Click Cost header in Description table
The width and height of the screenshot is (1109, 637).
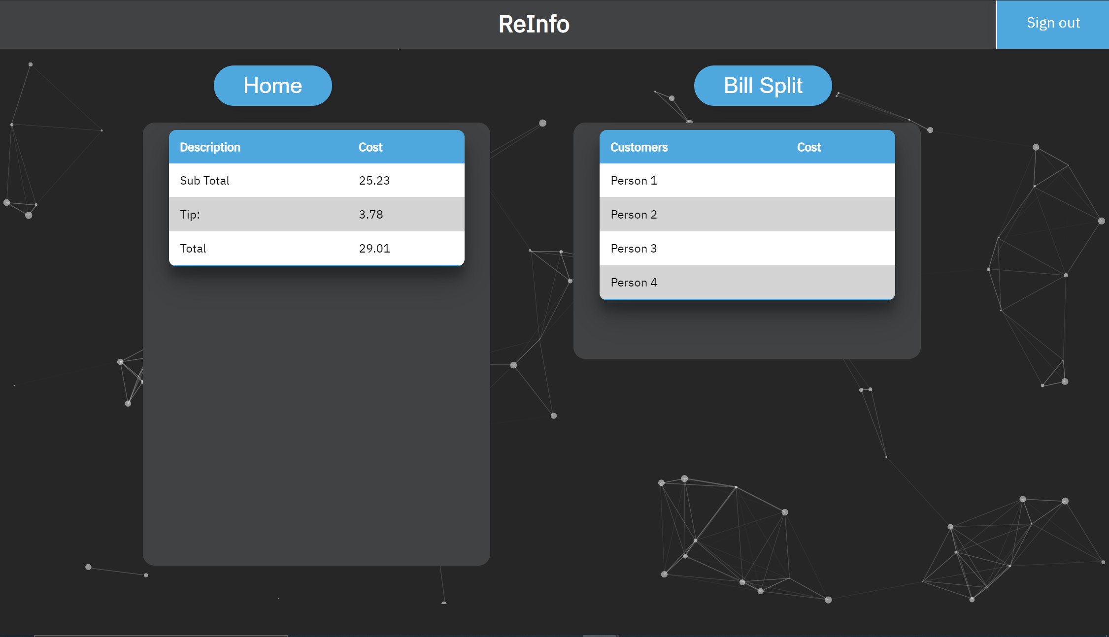(x=370, y=147)
